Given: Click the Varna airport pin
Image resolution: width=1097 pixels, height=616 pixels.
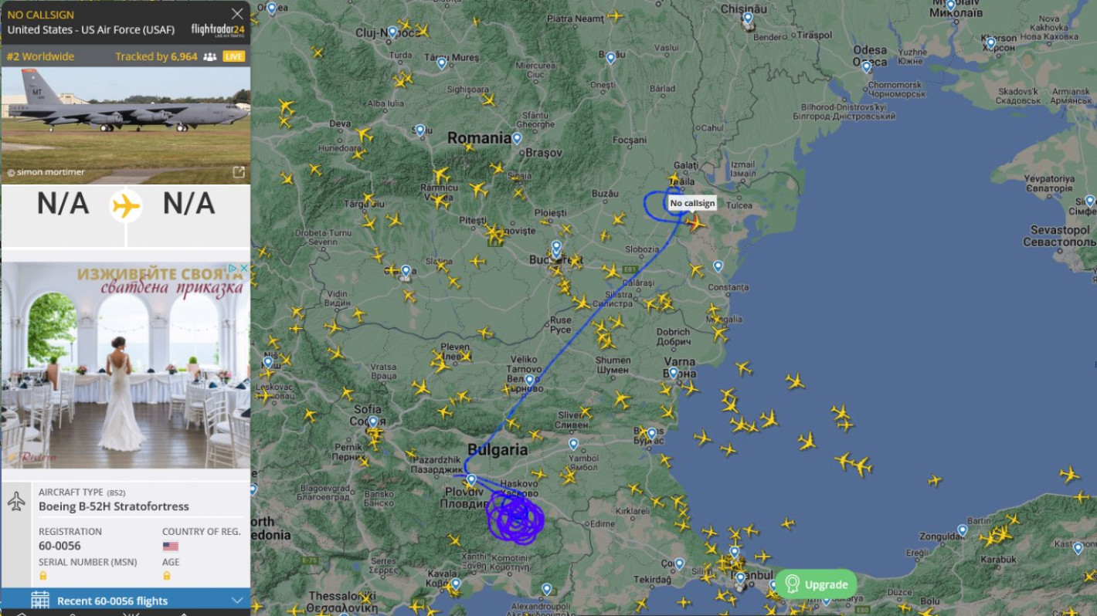Looking at the screenshot, I should 674,374.
